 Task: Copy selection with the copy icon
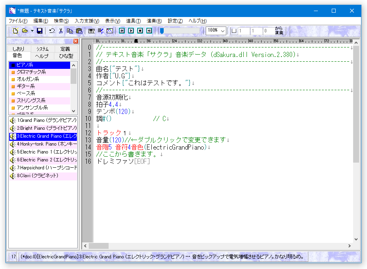(x=70, y=31)
